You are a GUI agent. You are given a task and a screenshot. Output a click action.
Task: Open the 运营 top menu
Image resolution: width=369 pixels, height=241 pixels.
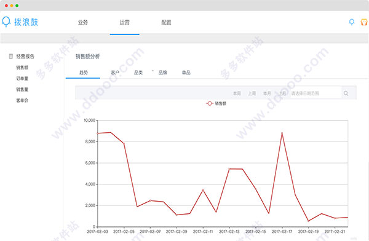[124, 22]
